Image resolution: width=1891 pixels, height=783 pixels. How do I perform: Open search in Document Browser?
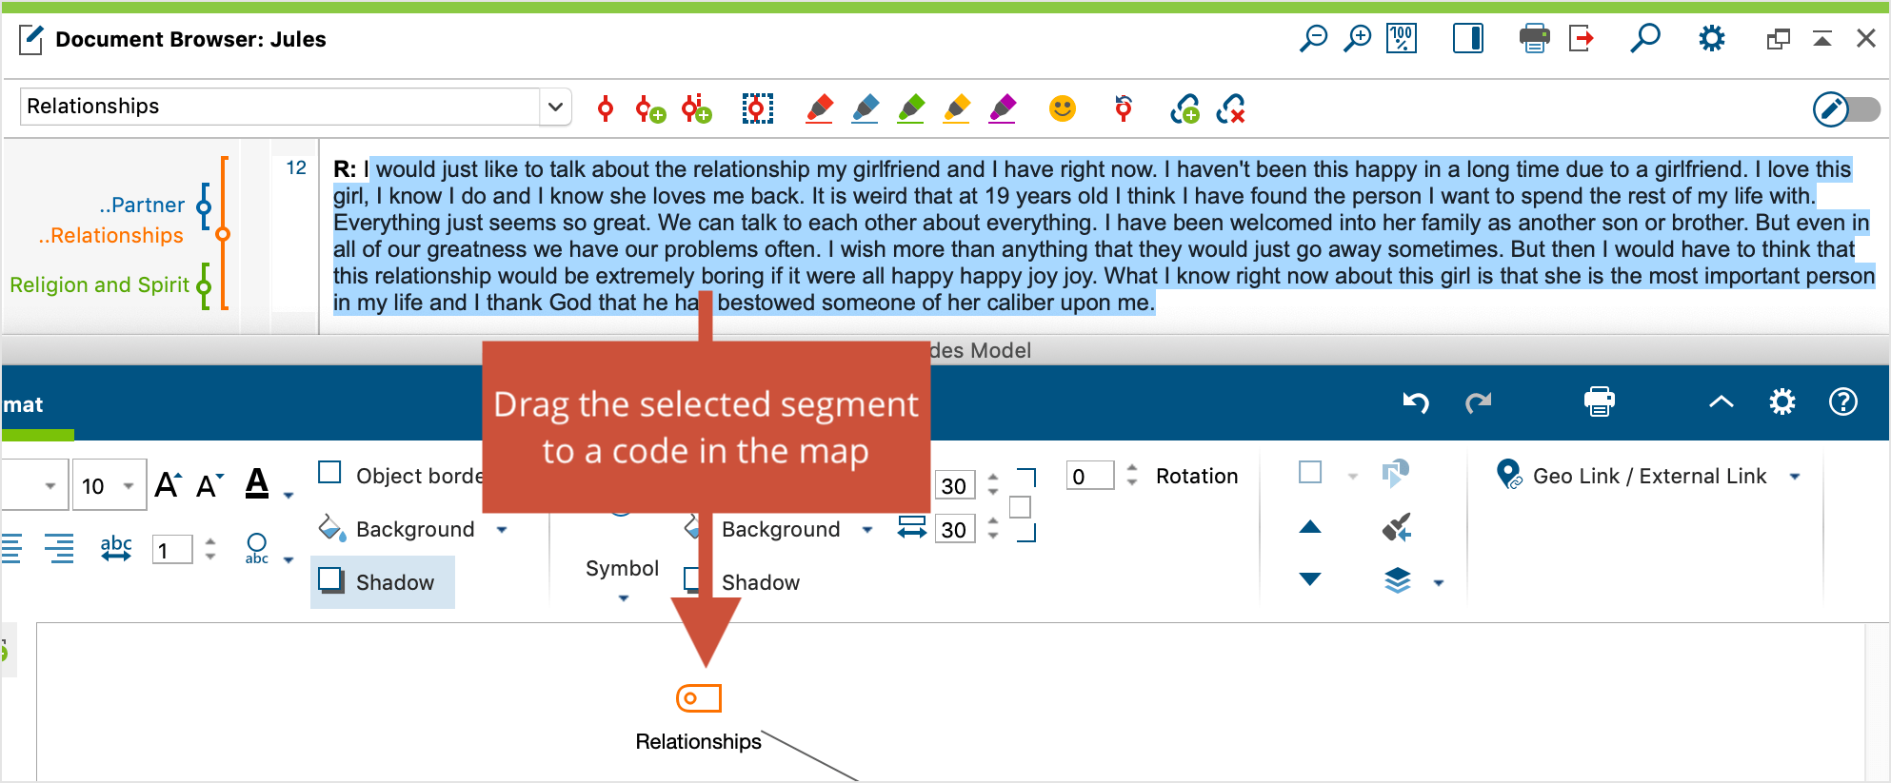1645,39
